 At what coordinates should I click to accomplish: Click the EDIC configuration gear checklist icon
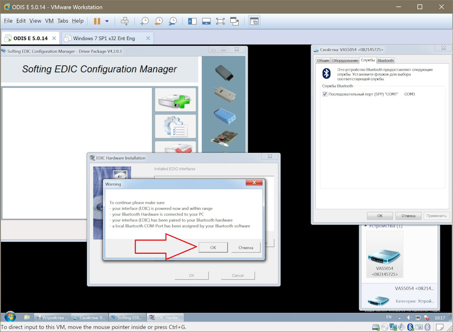(x=176, y=126)
